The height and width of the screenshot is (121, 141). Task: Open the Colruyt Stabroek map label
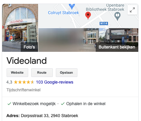pos(63,13)
